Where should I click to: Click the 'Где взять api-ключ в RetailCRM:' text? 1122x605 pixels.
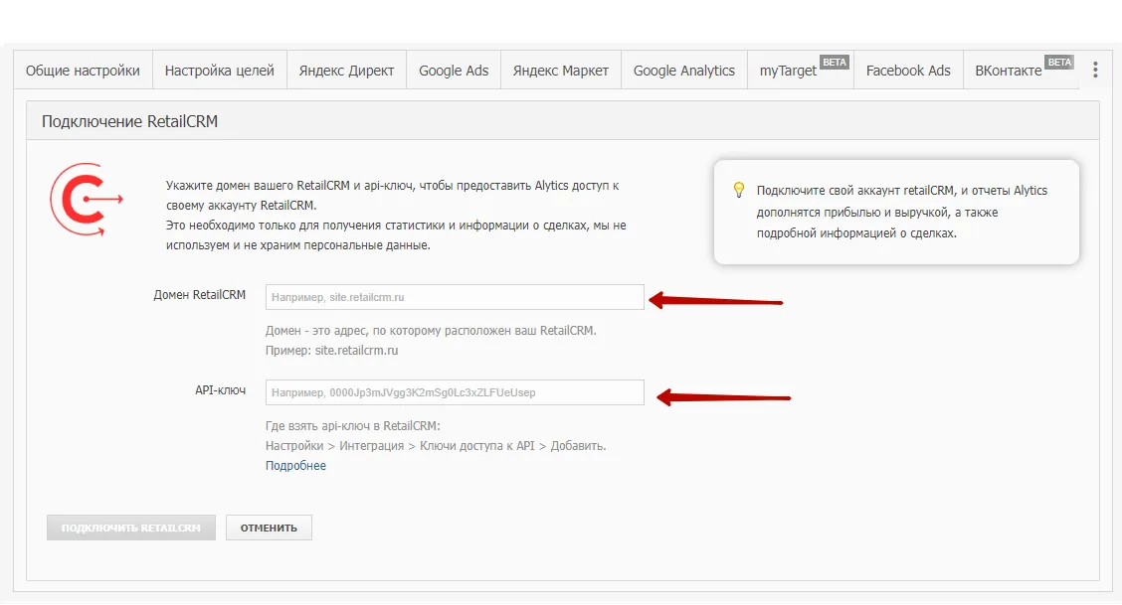coord(353,426)
